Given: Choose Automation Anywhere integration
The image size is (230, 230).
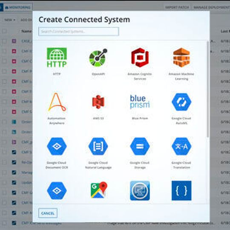Looking at the screenshot, I should click(x=57, y=102).
